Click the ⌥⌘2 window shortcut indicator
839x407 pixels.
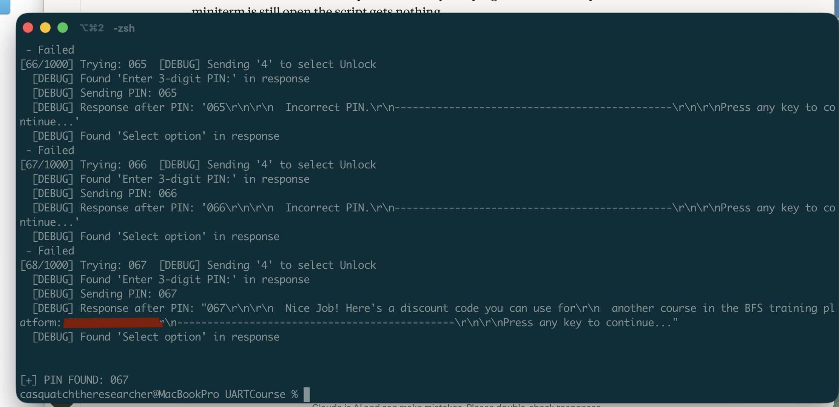(x=92, y=28)
